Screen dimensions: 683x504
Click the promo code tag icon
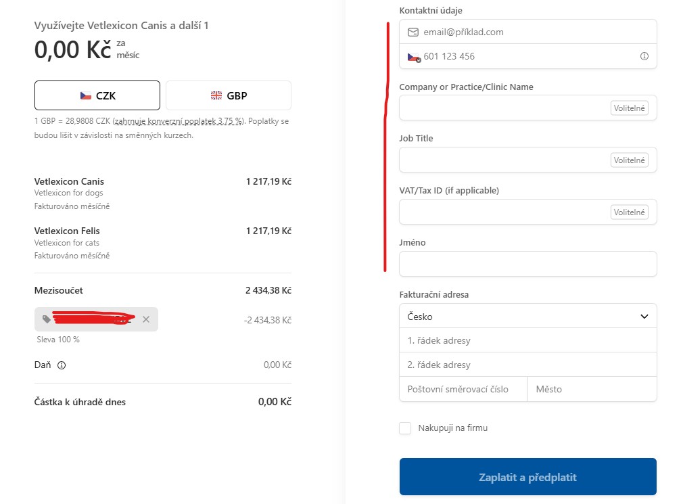point(47,319)
